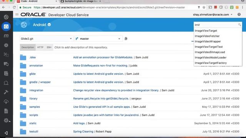Switch to the bumptech/glide browser tab
Screen dimensions: 246x138
pyautogui.click(x=81, y=2)
